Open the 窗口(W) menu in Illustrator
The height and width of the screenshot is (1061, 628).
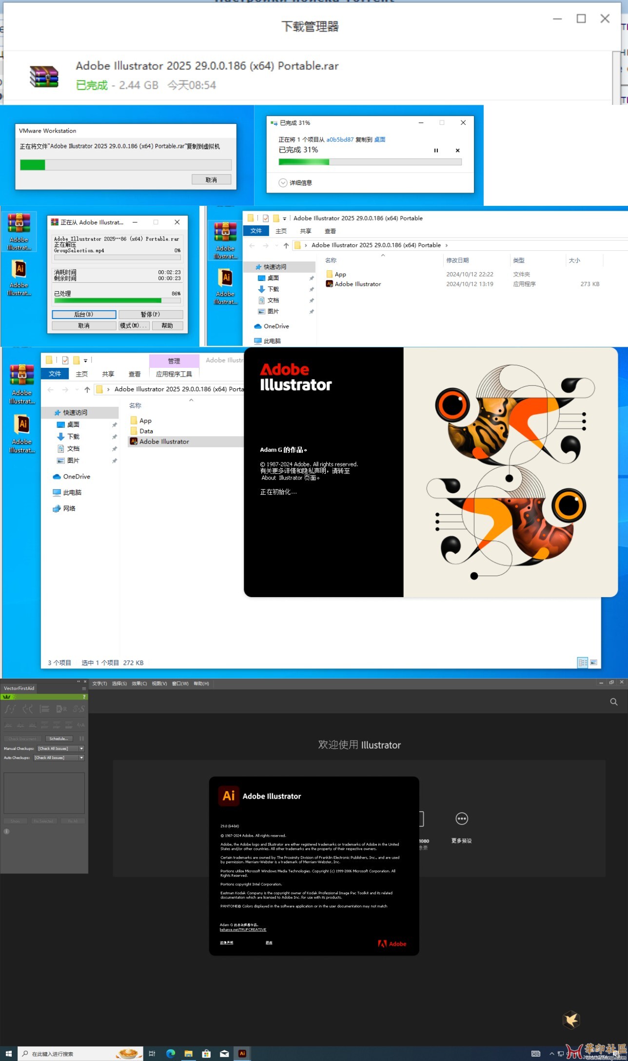point(180,683)
